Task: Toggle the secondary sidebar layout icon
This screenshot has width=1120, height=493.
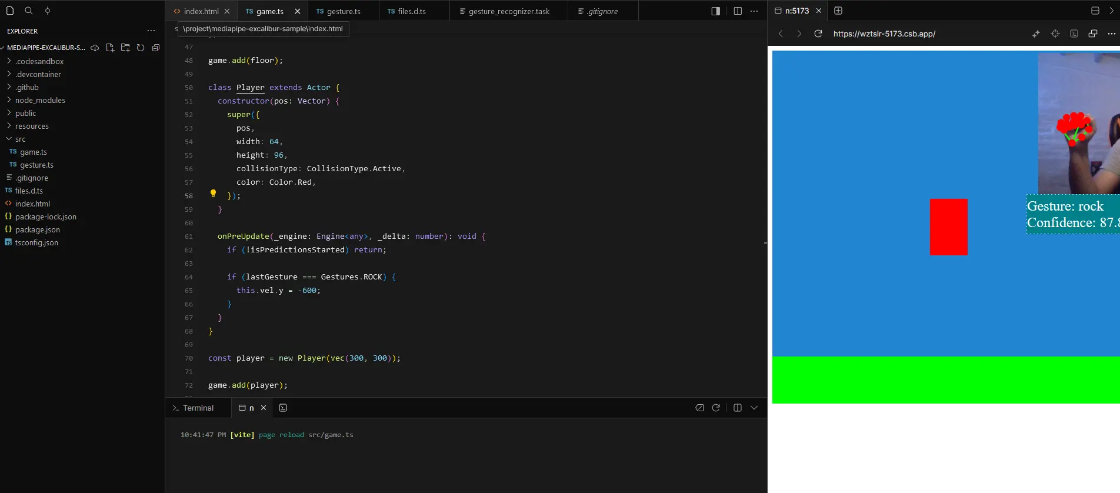Action: [x=715, y=11]
